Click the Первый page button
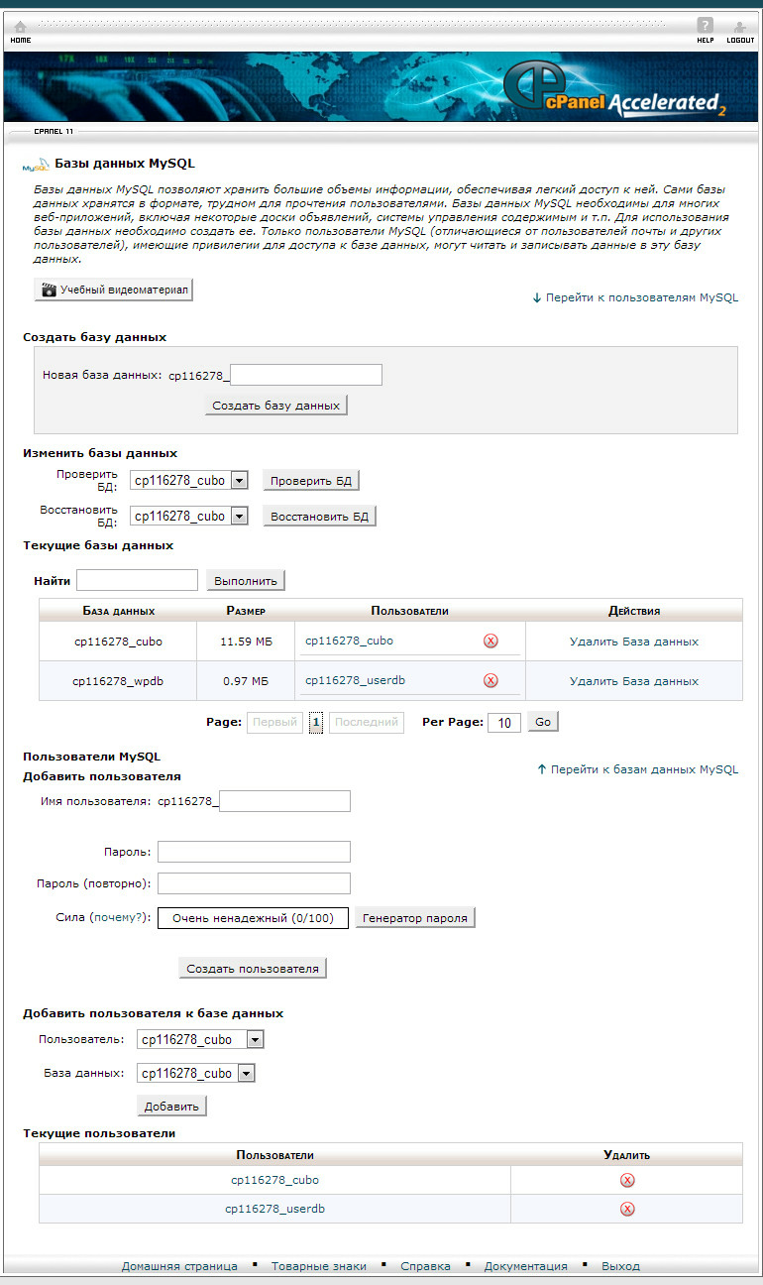Image resolution: width=763 pixels, height=1285 pixels. point(274,723)
